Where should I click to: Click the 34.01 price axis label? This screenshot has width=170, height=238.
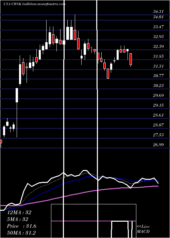(x=158, y=17)
